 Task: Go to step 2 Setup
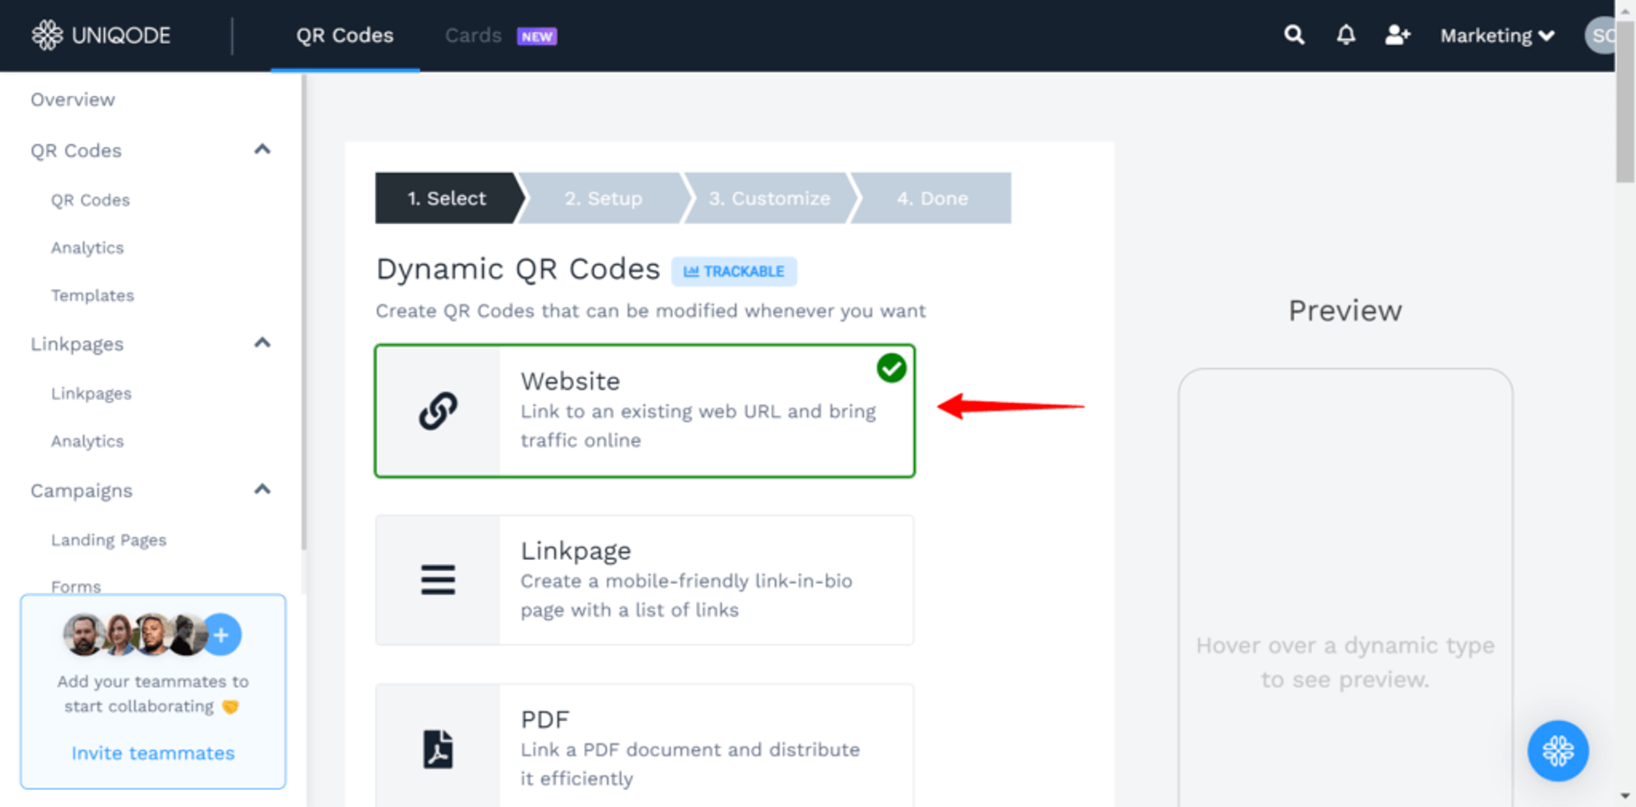603,198
